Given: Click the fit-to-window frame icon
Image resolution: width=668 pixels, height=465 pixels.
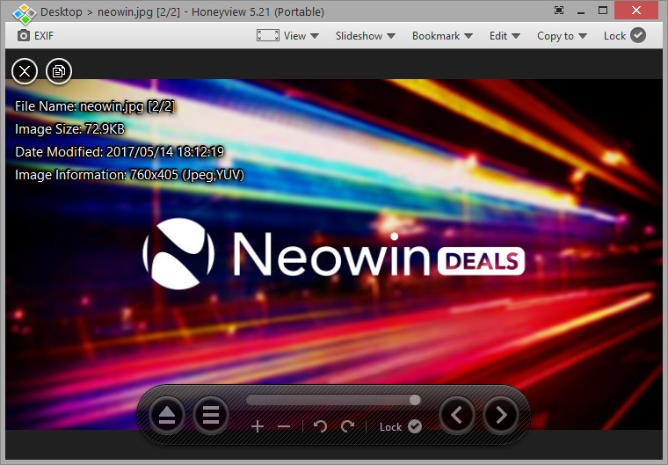Looking at the screenshot, I should coord(267,35).
